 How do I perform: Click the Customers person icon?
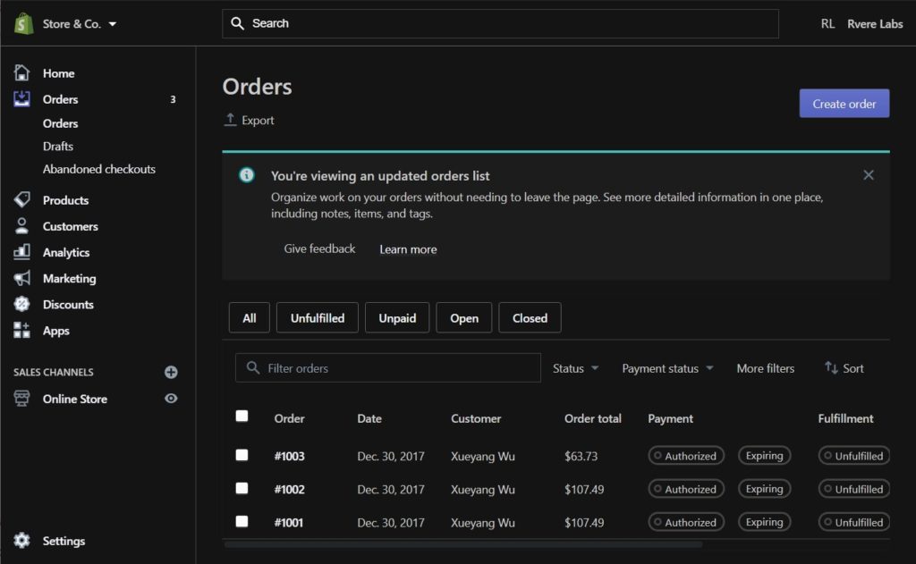22,226
